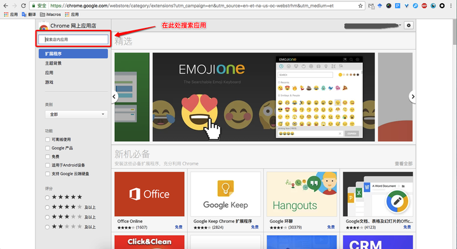Viewport: 457px width, 249px height.
Task: Check 适用于Android设备 filter
Action: pyautogui.click(x=48, y=165)
